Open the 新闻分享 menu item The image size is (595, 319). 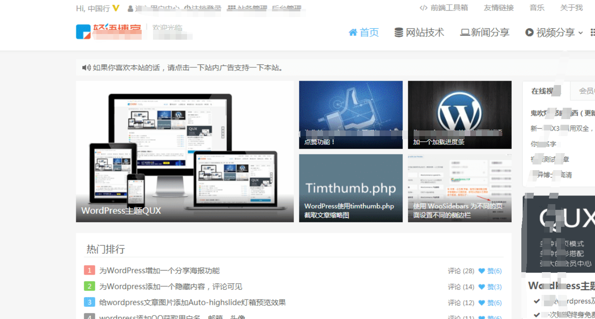pos(484,32)
